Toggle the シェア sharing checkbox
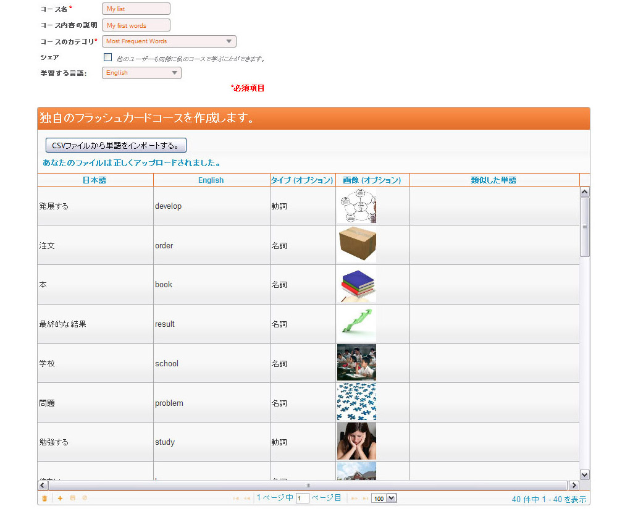The height and width of the screenshot is (509, 617). click(108, 57)
